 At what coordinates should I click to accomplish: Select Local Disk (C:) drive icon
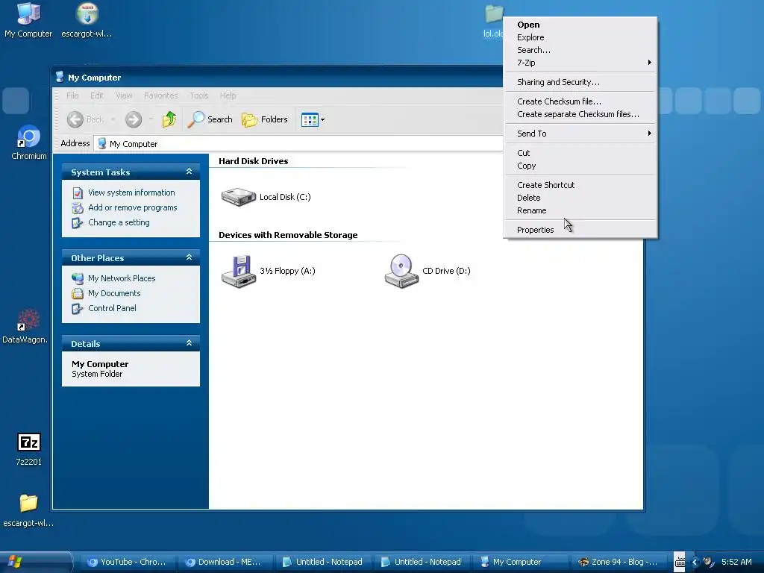(266, 197)
